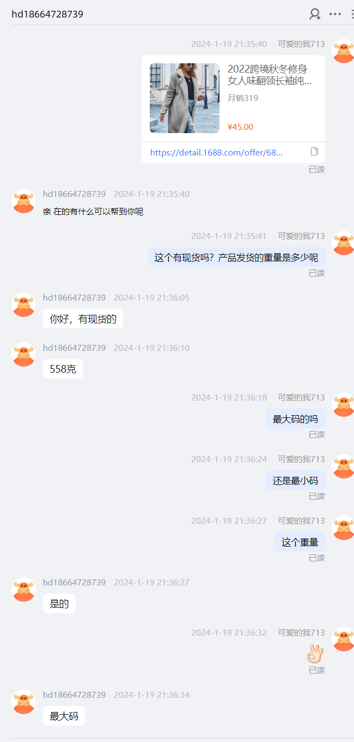
Task: Open the three-dots more options menu
Action: click(x=335, y=14)
